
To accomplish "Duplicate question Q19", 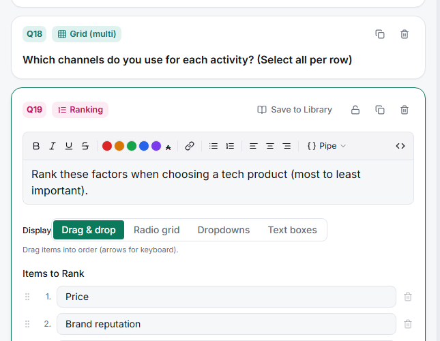I will (380, 110).
